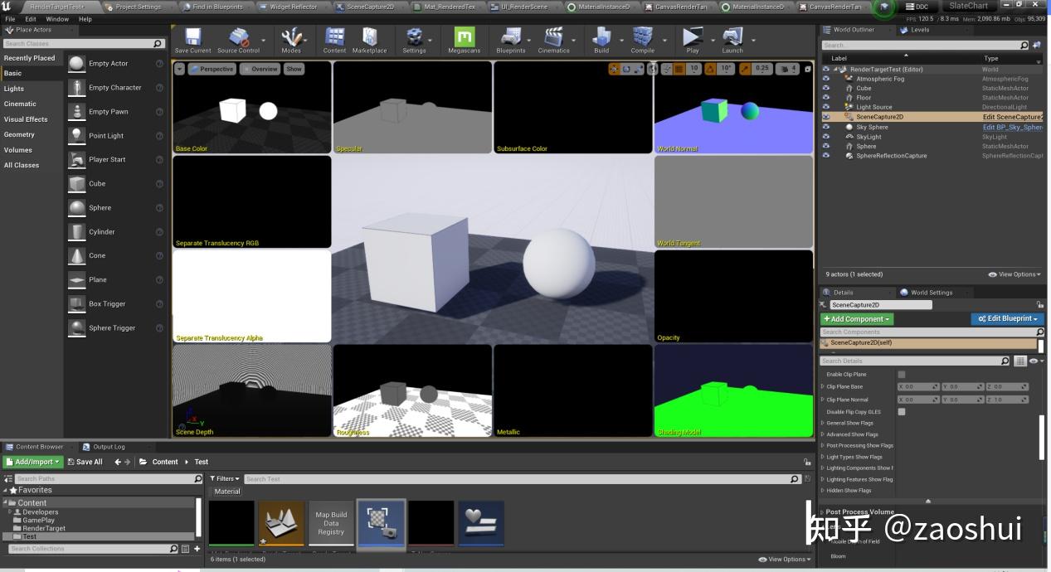Viewport: 1051px width, 572px height.
Task: Open the Window menu
Action: pyautogui.click(x=56, y=18)
